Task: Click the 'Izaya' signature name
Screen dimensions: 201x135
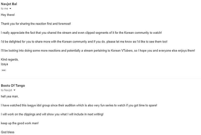Action: [x=5, y=64]
